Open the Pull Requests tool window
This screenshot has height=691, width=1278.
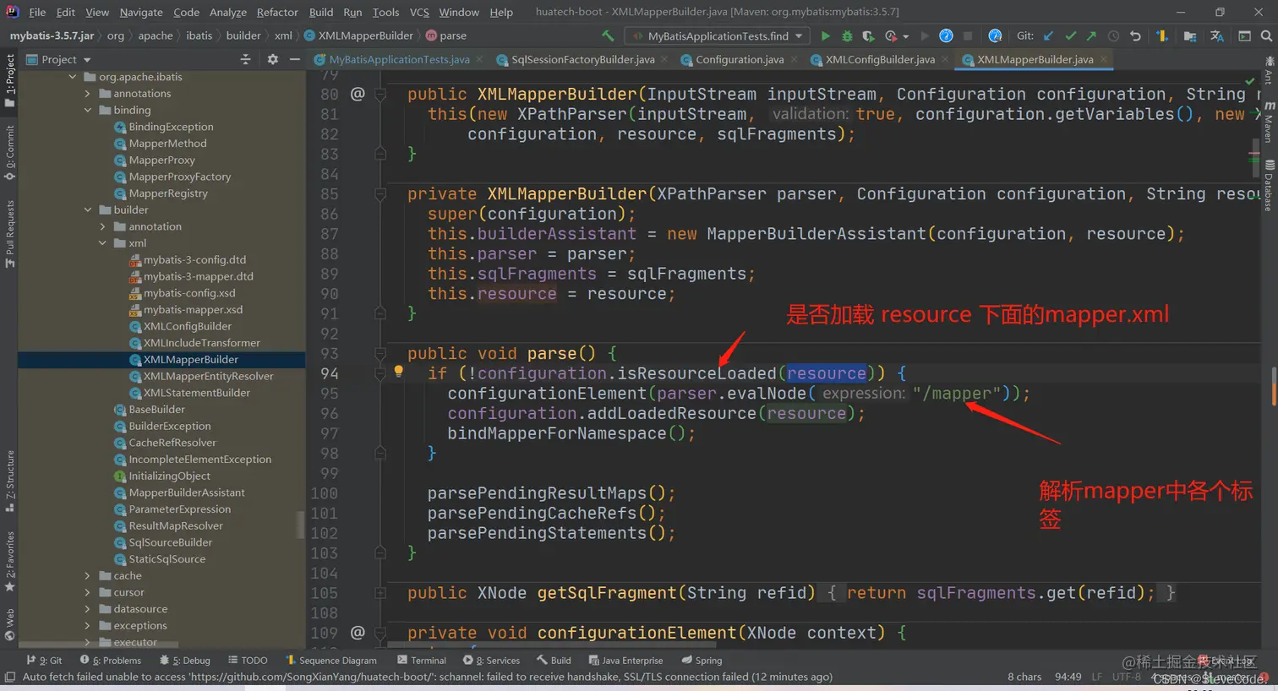click(9, 234)
